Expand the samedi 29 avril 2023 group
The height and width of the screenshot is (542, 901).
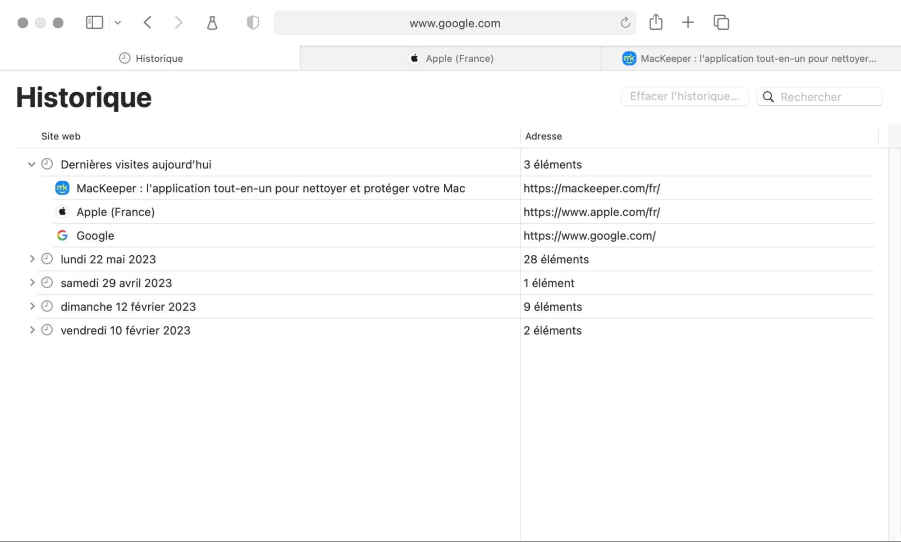(32, 283)
